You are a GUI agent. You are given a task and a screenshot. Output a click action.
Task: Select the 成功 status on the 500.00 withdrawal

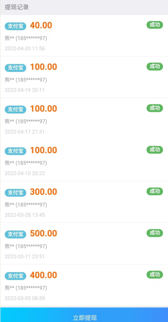155,233
